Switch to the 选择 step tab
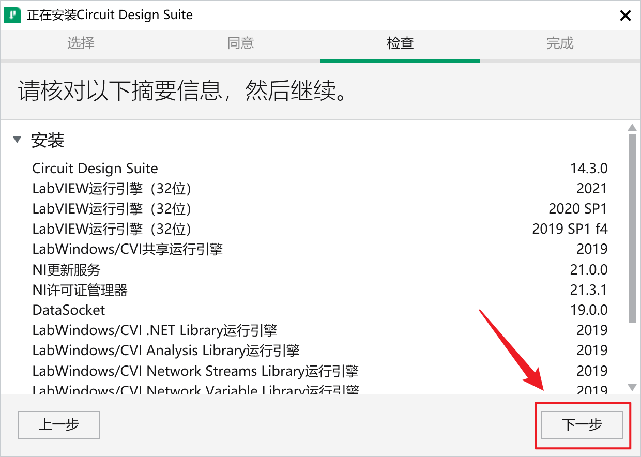 (81, 43)
